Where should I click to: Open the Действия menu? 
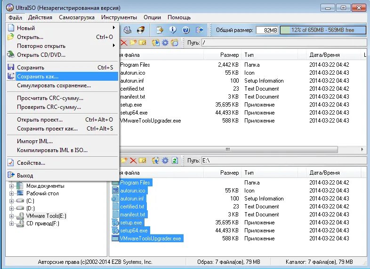[x=40, y=17]
